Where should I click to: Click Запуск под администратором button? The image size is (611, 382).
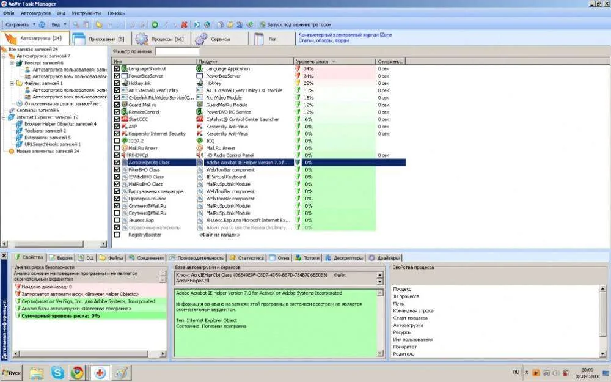tap(295, 24)
